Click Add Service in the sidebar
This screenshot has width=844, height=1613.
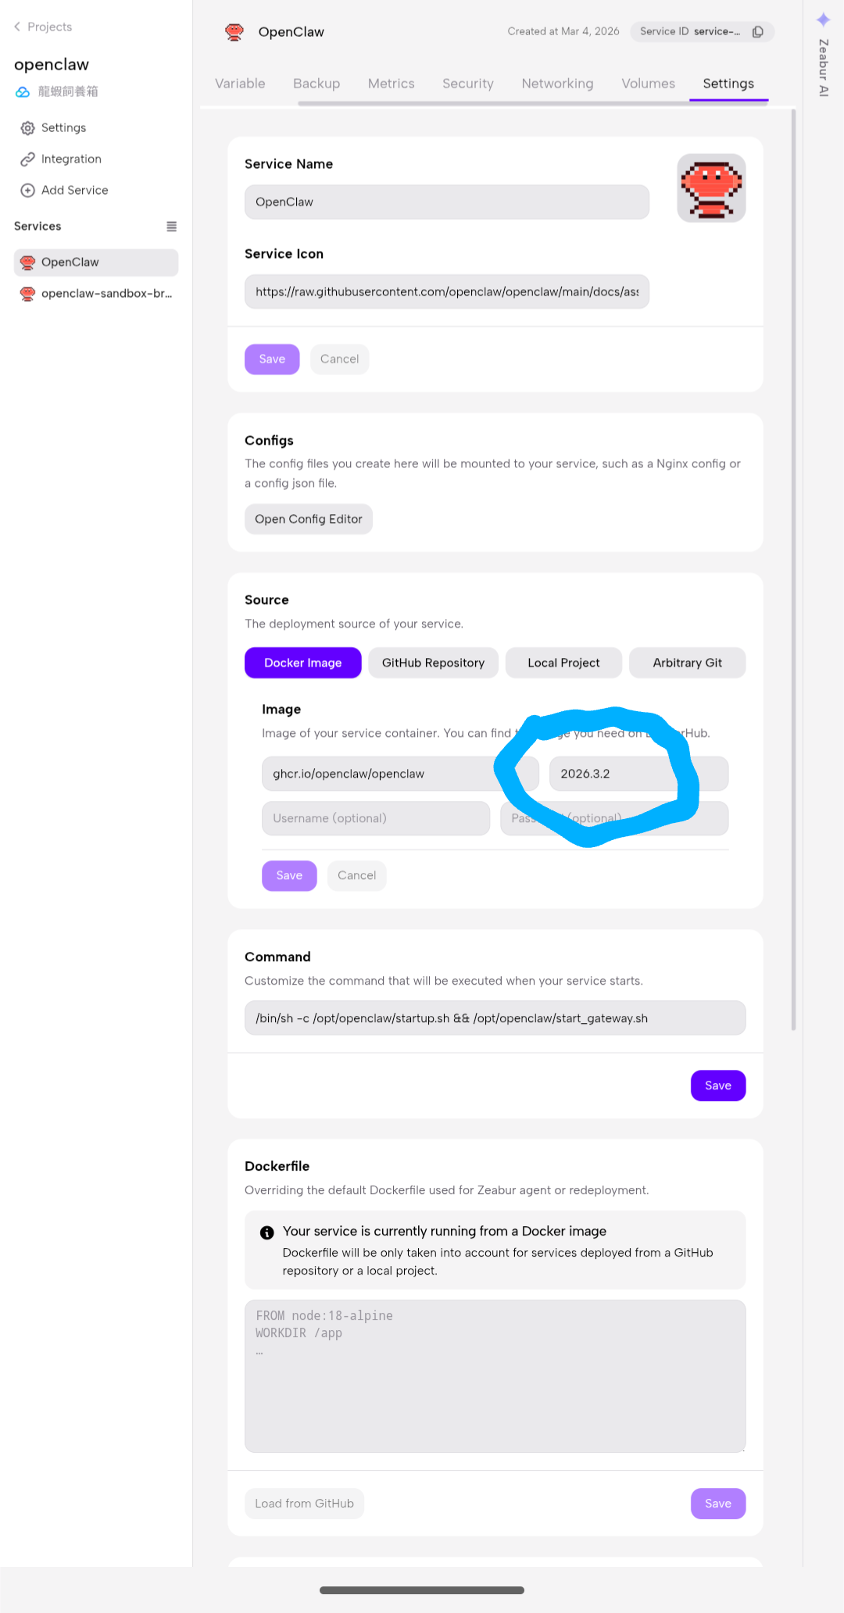coord(74,191)
